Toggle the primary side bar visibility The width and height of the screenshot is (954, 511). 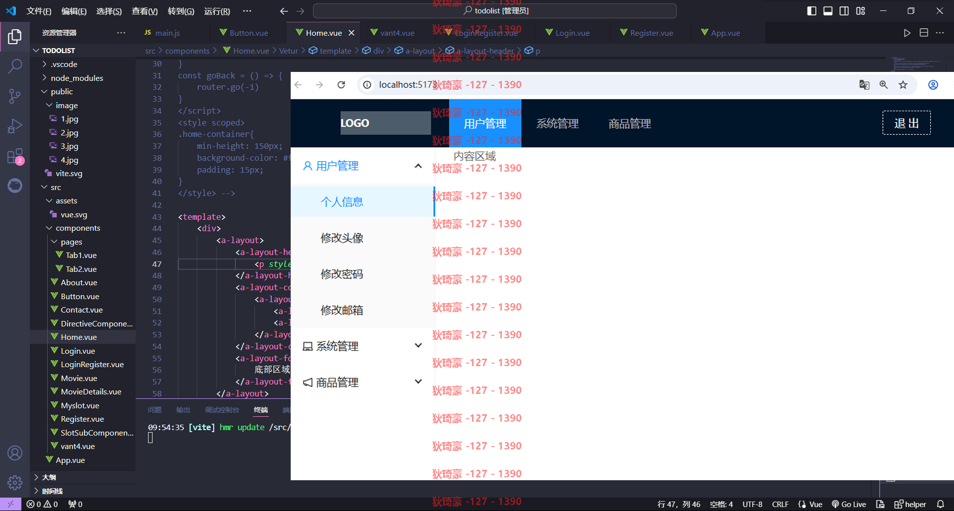(812, 11)
